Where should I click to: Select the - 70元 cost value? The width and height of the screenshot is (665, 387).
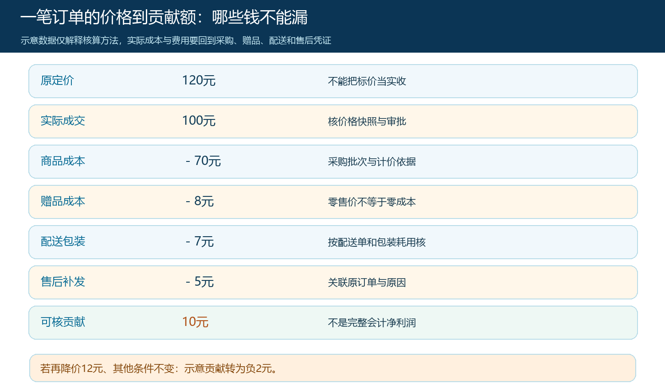click(x=203, y=161)
